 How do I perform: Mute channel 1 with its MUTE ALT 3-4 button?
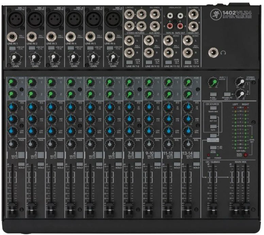coord(21,155)
